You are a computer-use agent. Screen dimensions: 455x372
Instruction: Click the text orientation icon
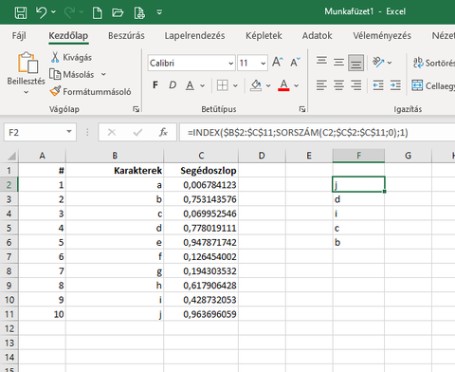[378, 62]
